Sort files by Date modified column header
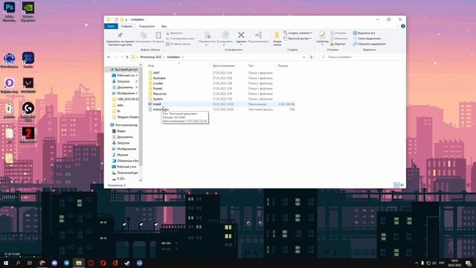This screenshot has height=268, width=476. pyautogui.click(x=223, y=66)
